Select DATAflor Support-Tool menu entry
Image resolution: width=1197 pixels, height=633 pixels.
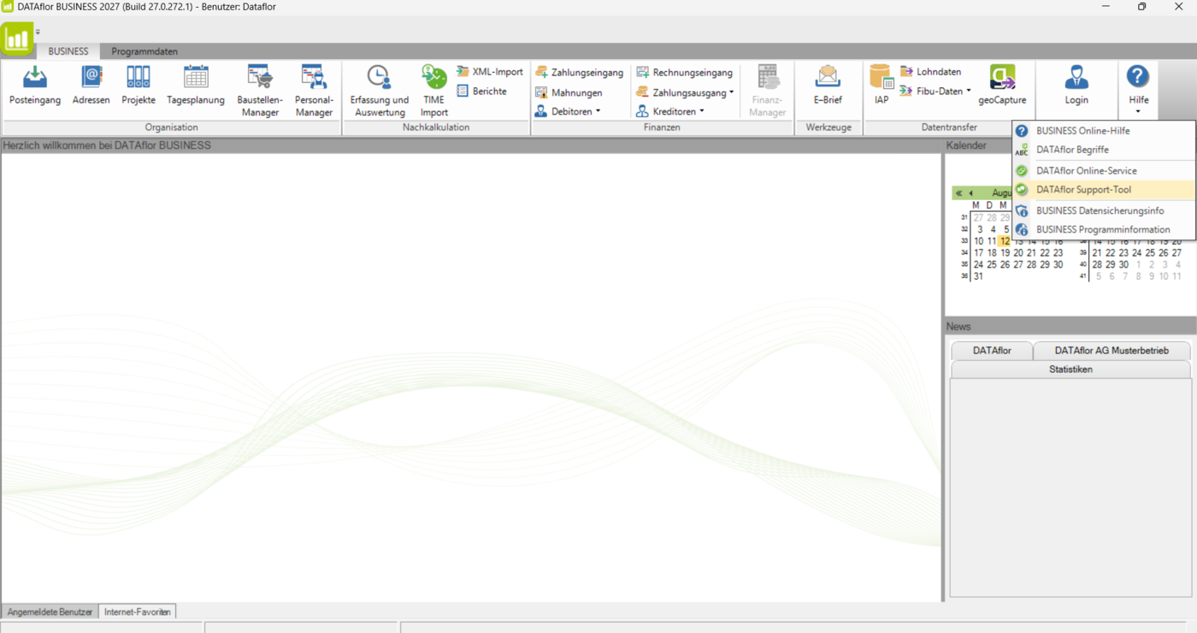[x=1104, y=190]
